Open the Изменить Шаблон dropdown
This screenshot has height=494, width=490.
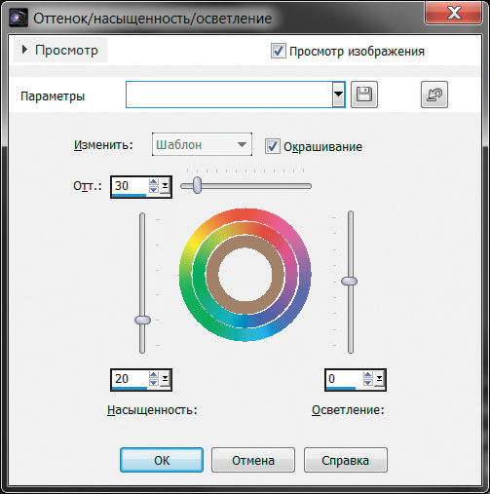pyautogui.click(x=202, y=144)
